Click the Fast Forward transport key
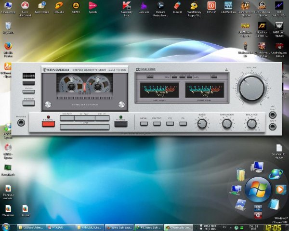Screen dimensions: 289x231 (x=102, y=118)
